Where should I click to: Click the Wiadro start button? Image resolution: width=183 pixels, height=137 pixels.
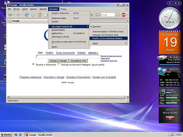[6, 135]
